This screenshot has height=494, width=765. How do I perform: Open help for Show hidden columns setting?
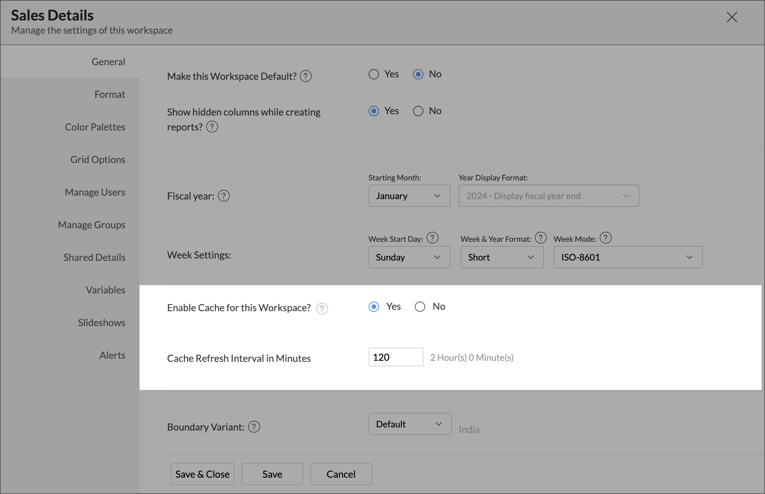212,127
